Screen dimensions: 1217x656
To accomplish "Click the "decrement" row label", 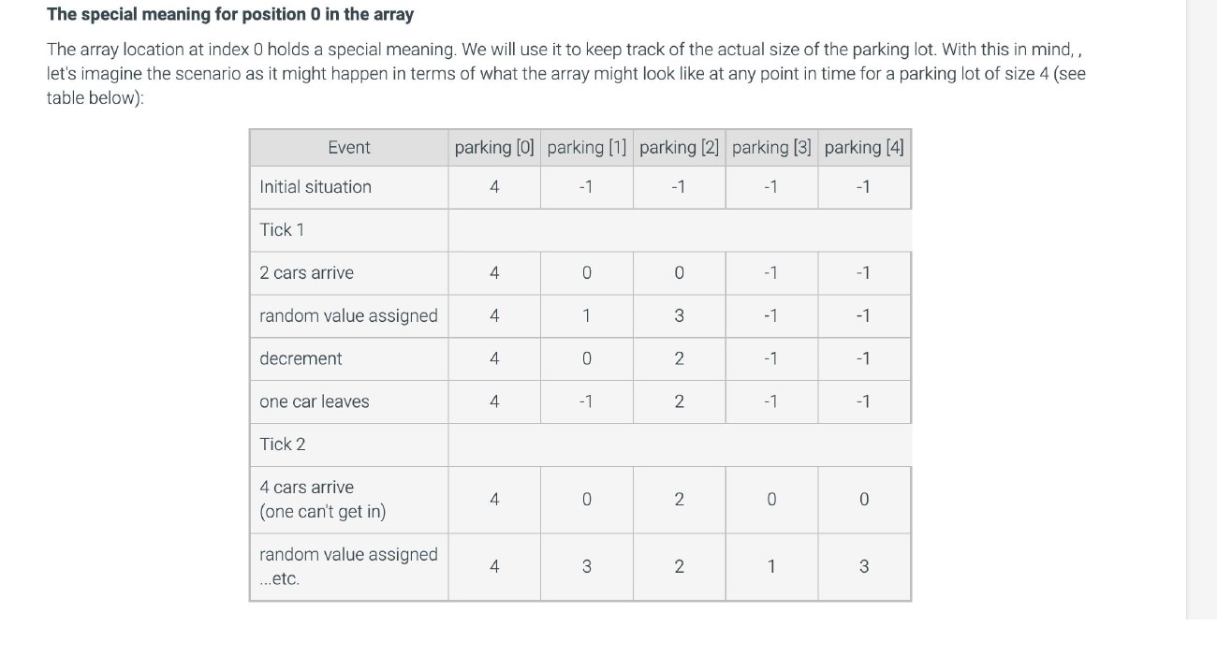I will [x=301, y=358].
